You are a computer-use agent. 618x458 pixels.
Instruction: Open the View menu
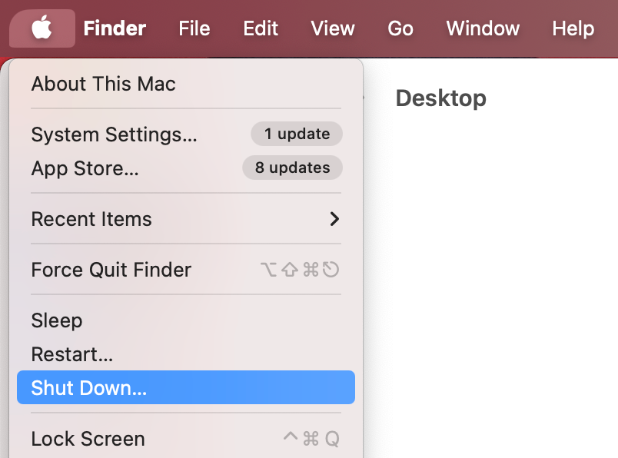(332, 28)
